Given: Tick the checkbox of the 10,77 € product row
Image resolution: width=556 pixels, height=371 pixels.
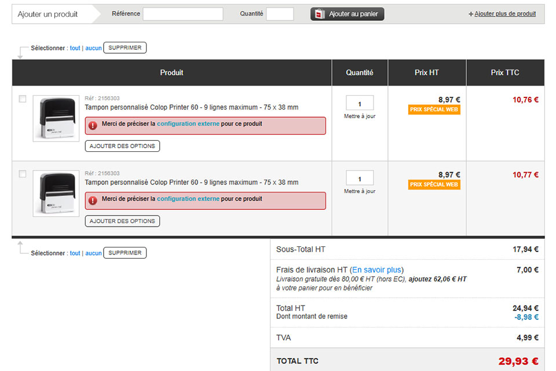Looking at the screenshot, I should 23,173.
